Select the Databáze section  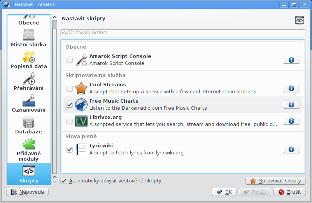pos(29,125)
